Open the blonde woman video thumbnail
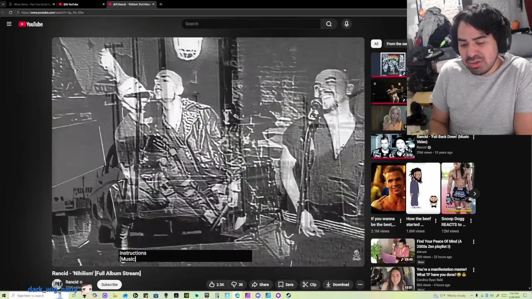The height and width of the screenshot is (299, 532). 389,118
